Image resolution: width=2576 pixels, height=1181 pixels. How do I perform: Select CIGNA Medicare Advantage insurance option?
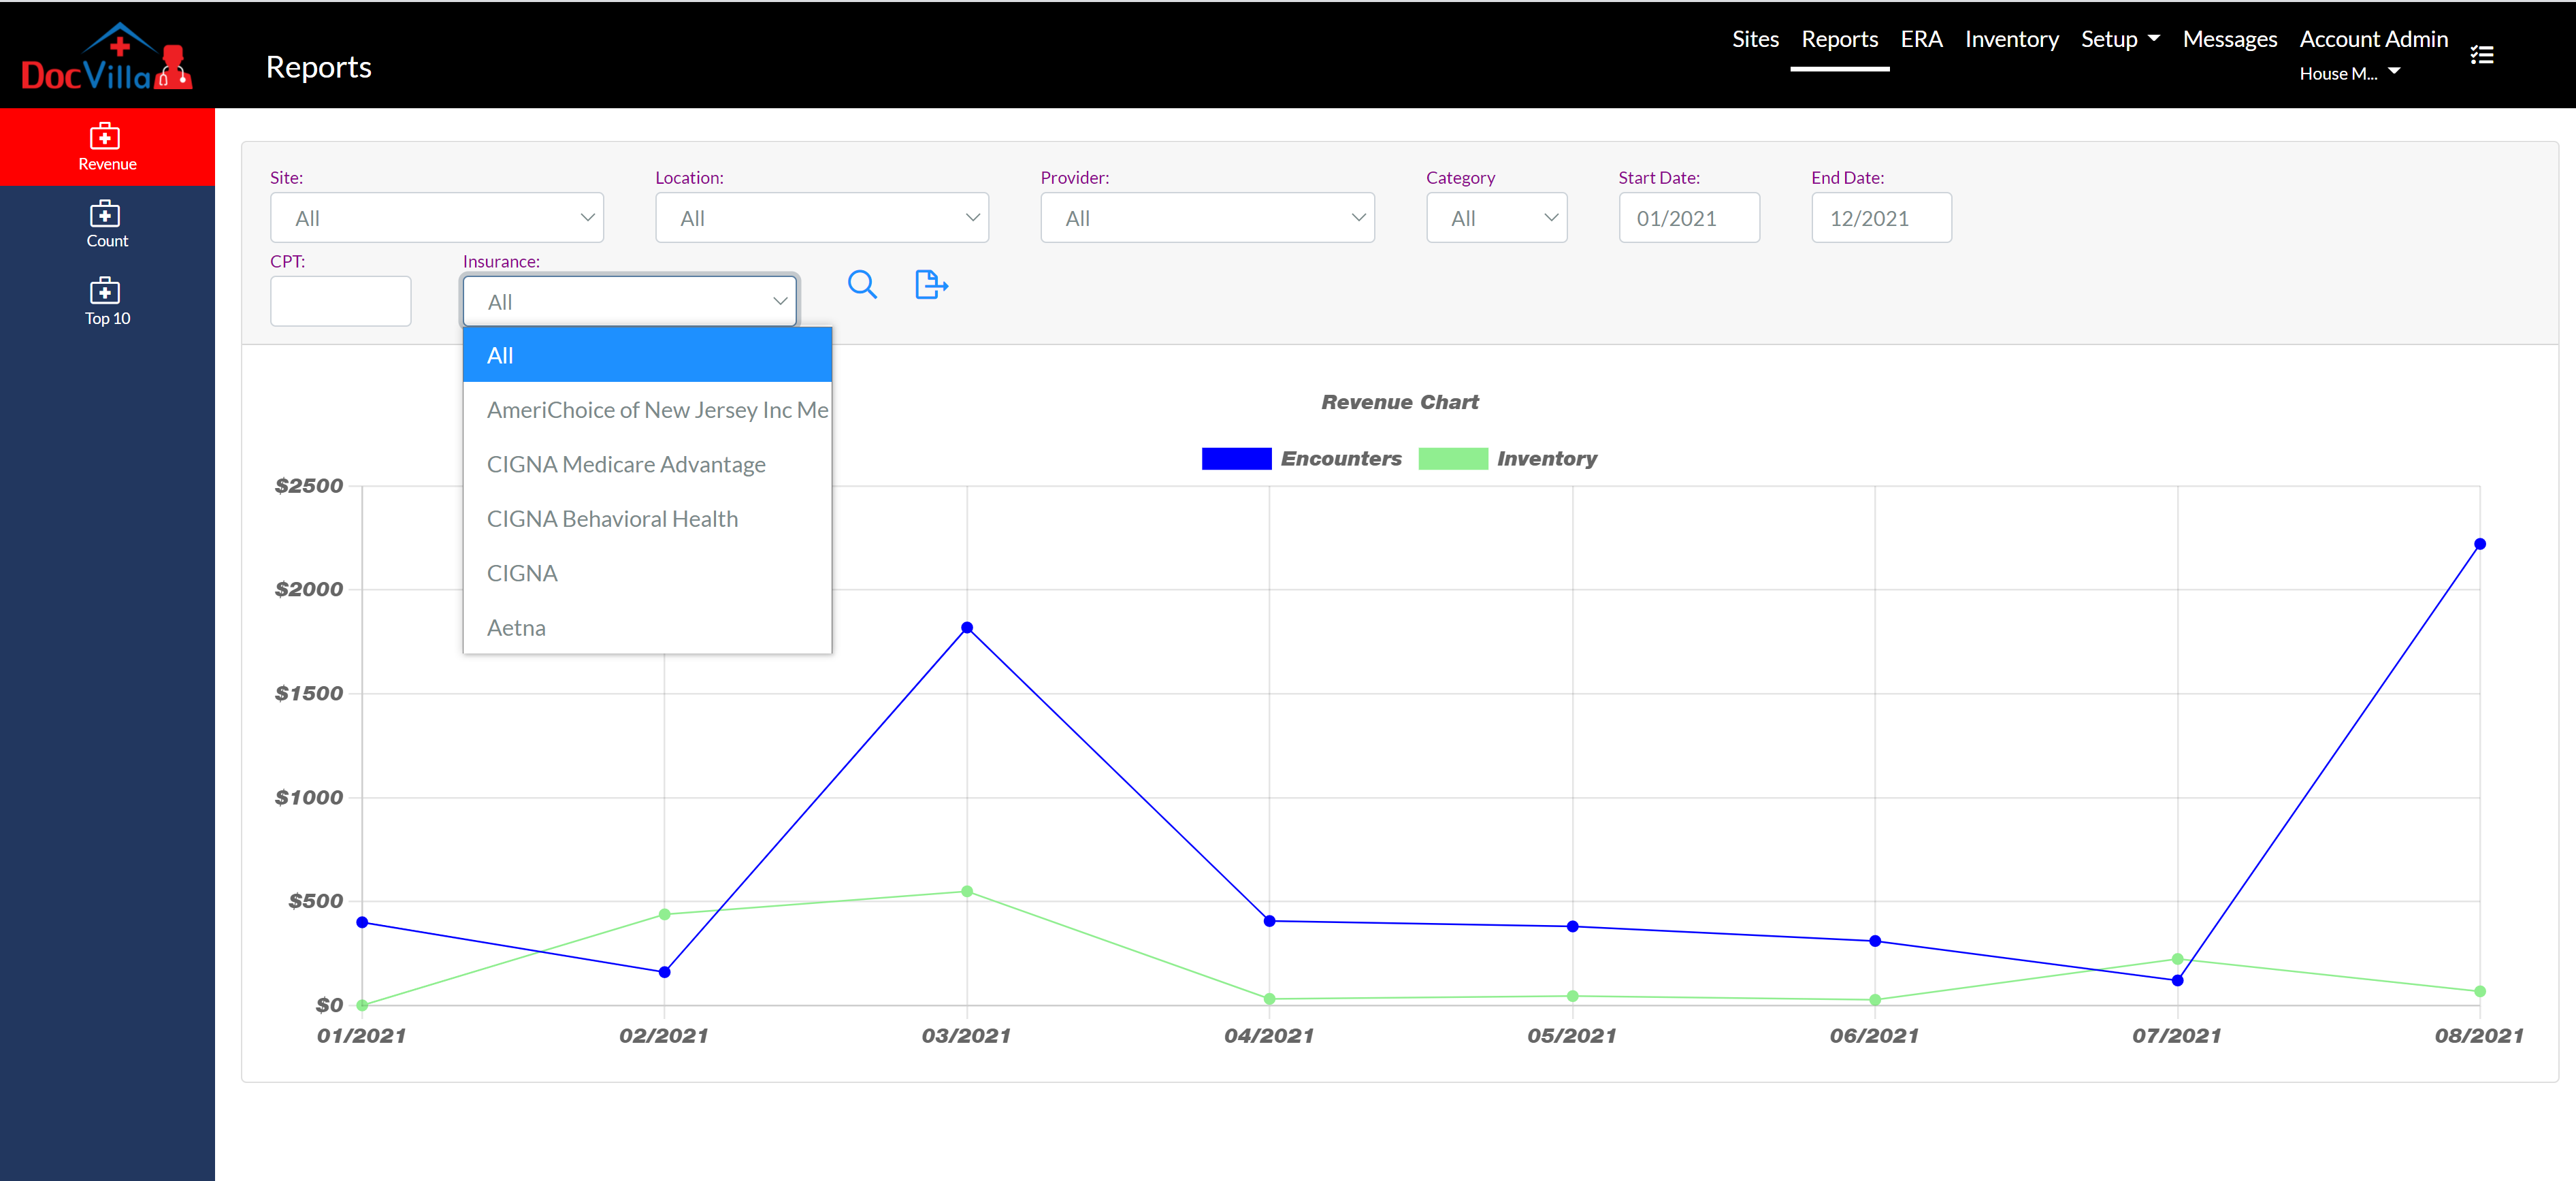point(626,465)
